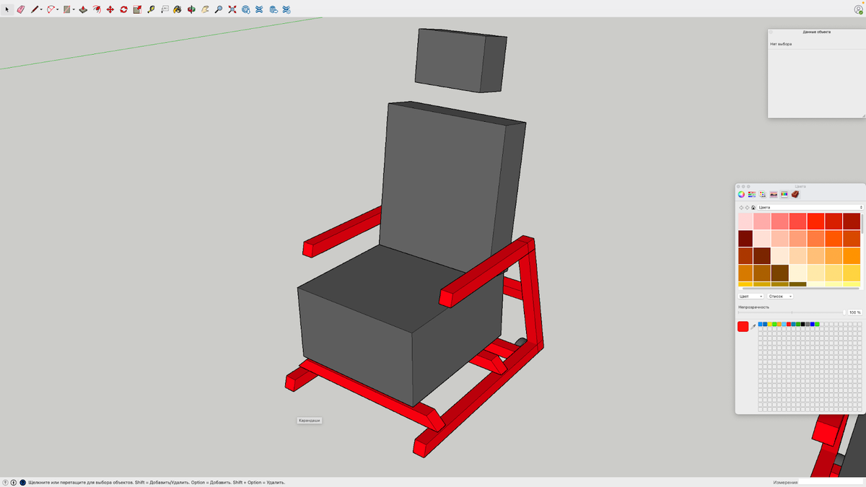This screenshot has height=487, width=866.
Task: Pick the yellow saved color square
Action: [x=770, y=324]
